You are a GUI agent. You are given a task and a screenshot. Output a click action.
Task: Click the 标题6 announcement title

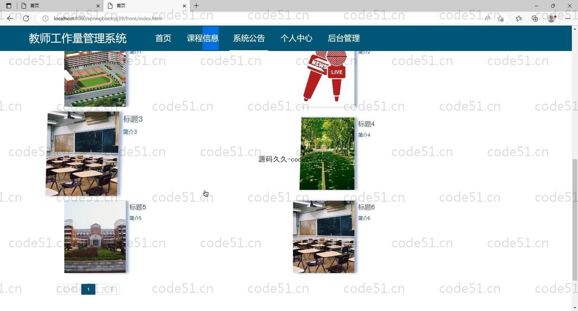click(366, 207)
